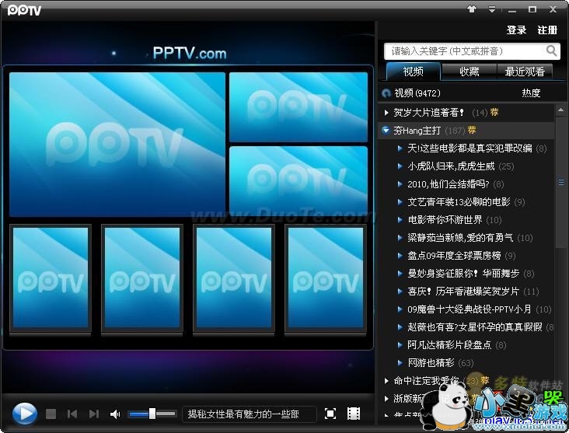Screen dimensions: 569x433
Task: Collapse the 夯Hang主打 category
Action: click(386, 131)
